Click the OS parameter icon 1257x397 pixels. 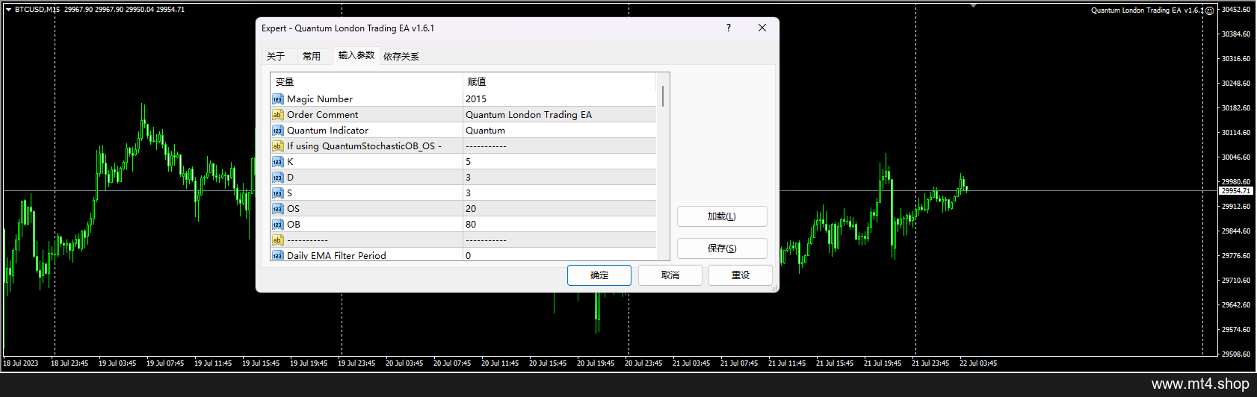pos(277,209)
